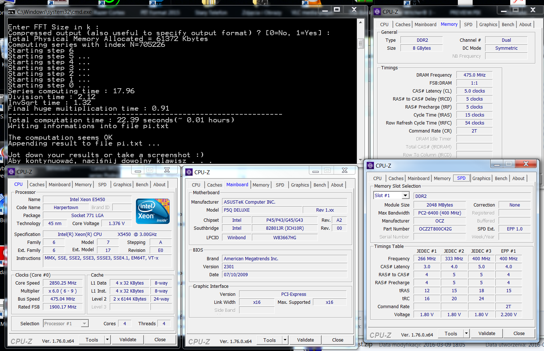The image size is (544, 351).
Task: Open Tools dropdown arrow in the Mainboard window
Action: click(285, 340)
